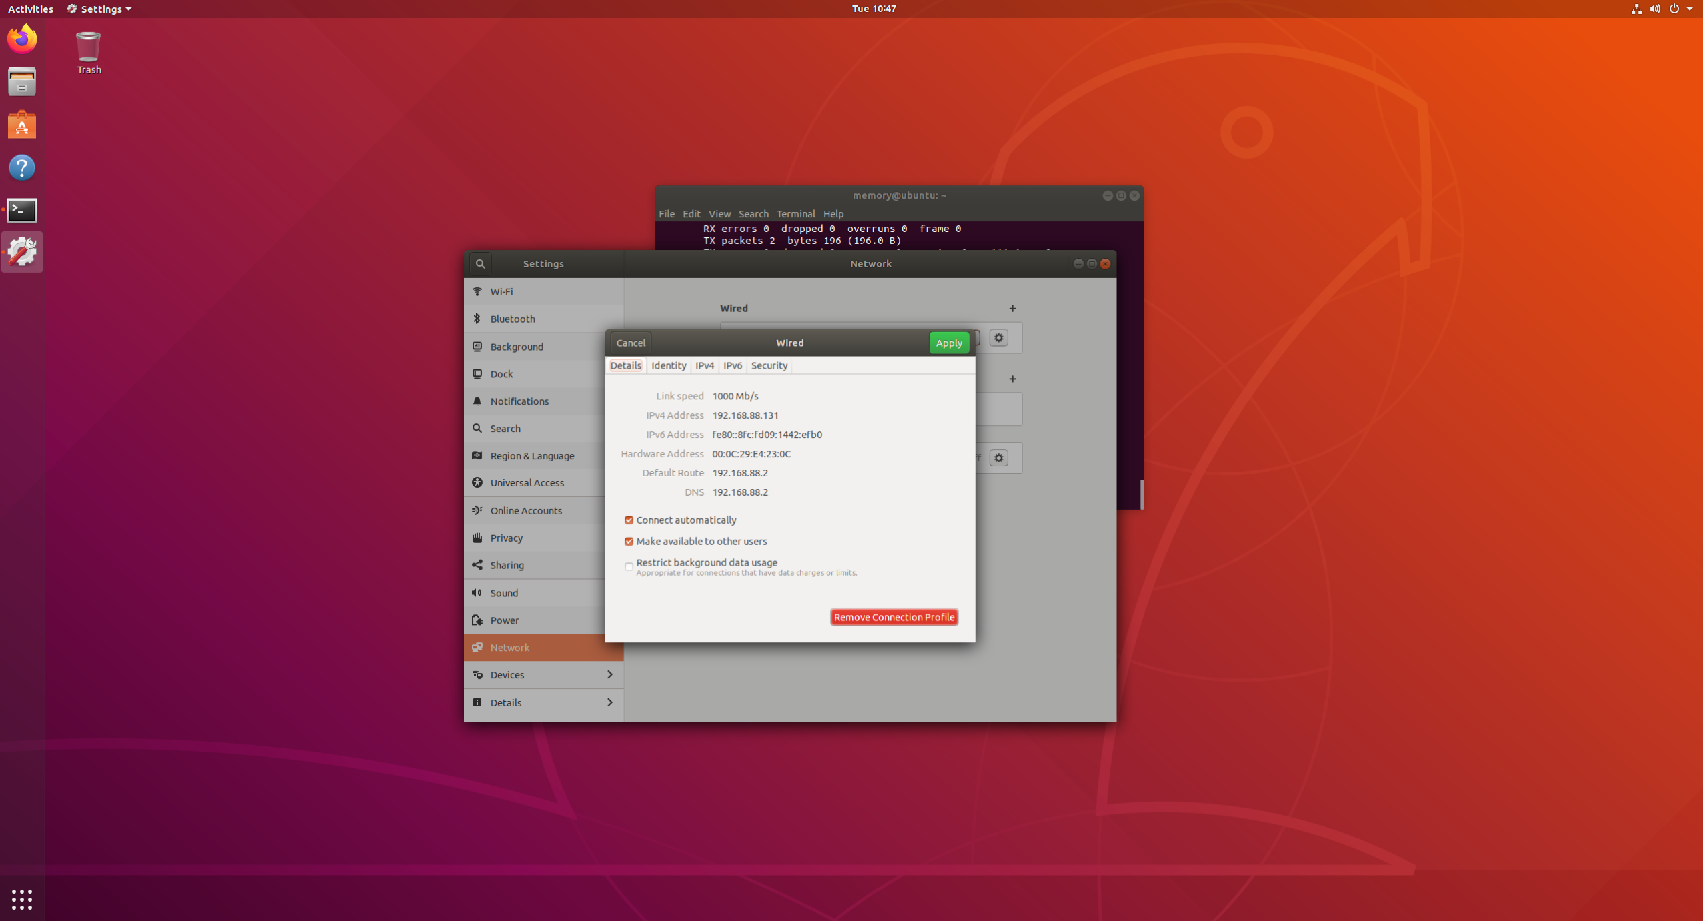Click the IPv4 address value 192.168.88.131

click(745, 415)
